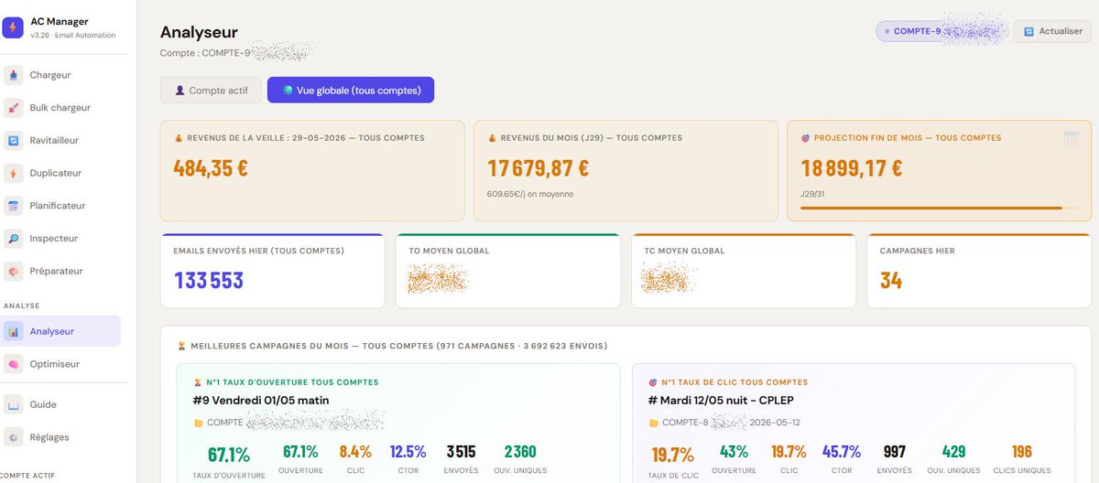Click the Campagnes hier count 34
The height and width of the screenshot is (483, 1099).
click(890, 280)
